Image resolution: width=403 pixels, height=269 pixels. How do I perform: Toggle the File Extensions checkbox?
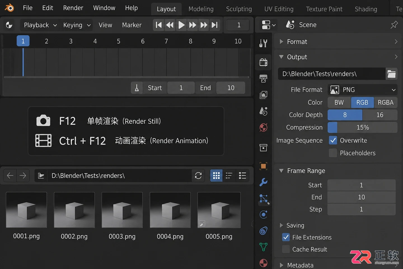coord(286,237)
